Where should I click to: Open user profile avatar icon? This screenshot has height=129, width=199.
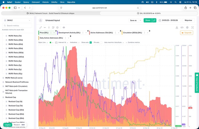point(40,20)
